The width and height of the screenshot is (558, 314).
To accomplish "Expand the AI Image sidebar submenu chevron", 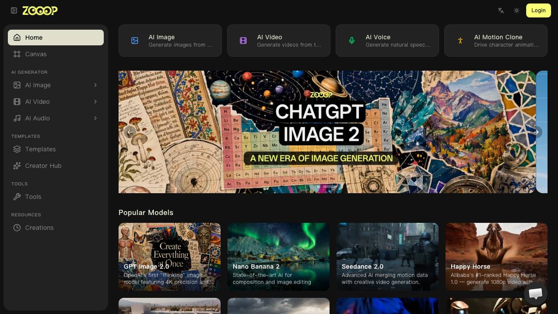I will tap(95, 85).
